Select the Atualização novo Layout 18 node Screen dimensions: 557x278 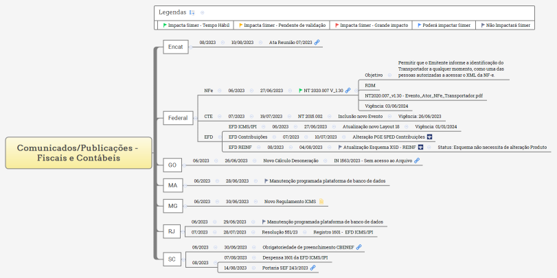tap(371, 126)
